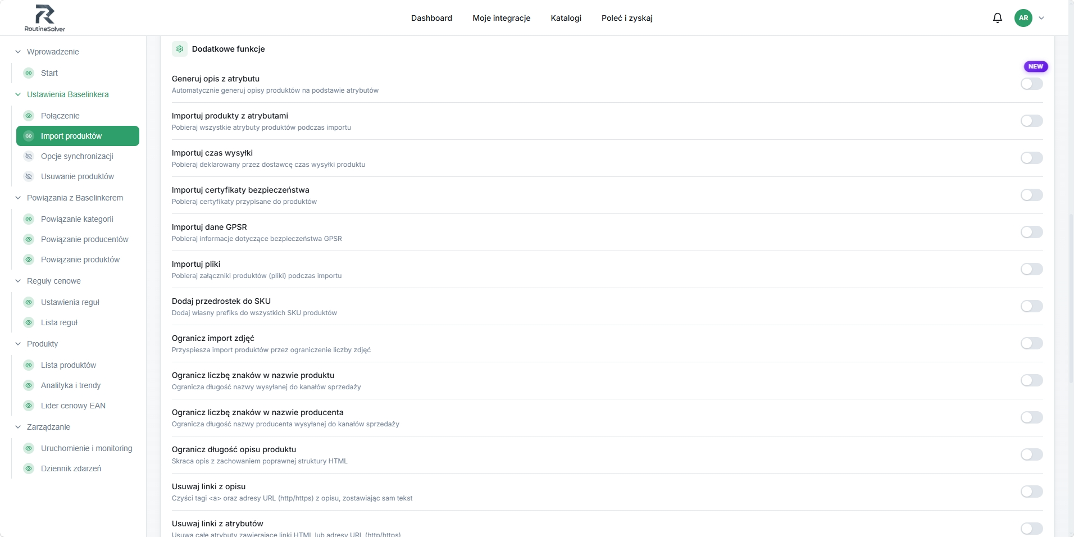The image size is (1074, 537).
Task: Collapse the Wprowadzenie section
Action: click(x=18, y=52)
